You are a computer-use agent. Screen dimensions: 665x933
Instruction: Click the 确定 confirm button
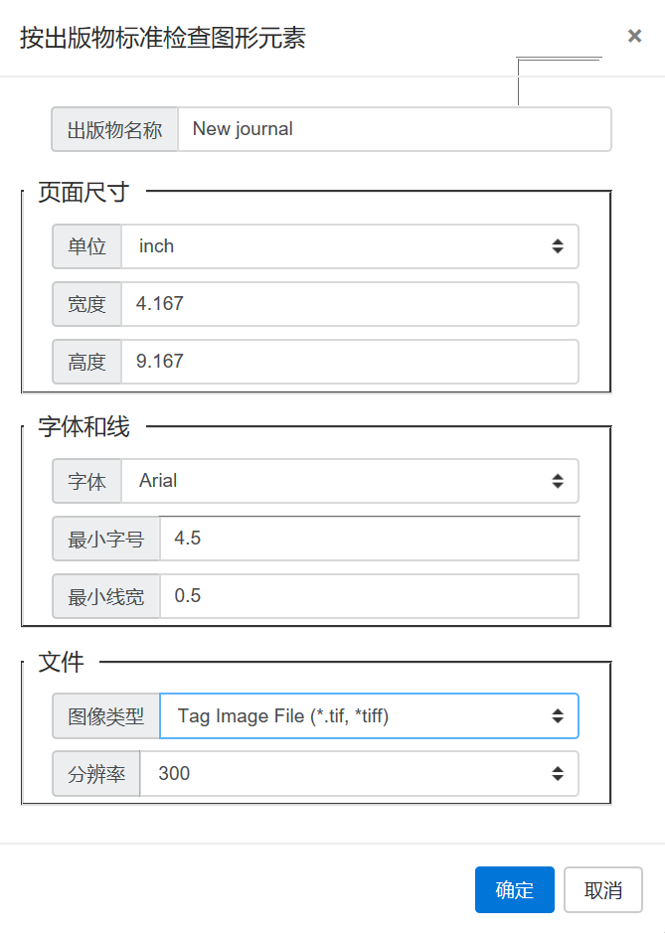[514, 889]
